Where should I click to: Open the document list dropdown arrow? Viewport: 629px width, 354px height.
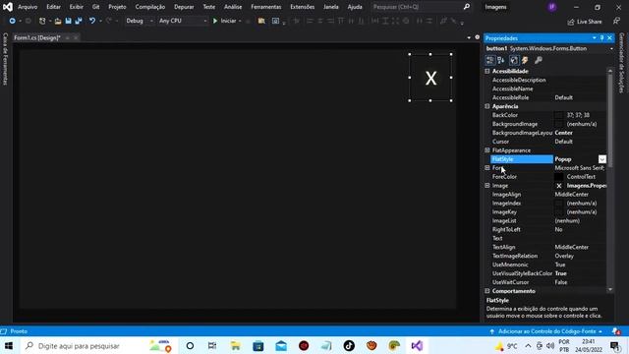tap(469, 37)
